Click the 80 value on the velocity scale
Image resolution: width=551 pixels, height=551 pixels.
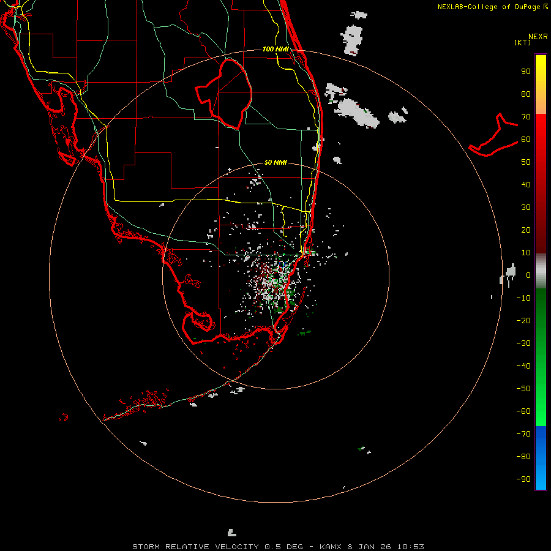point(526,94)
